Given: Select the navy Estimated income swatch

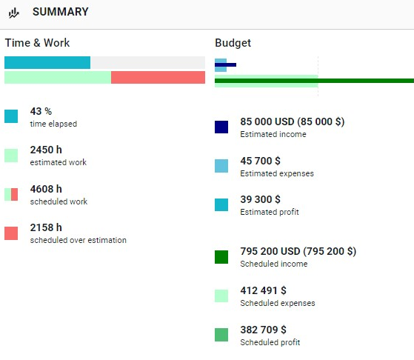Looking at the screenshot, I should pyautogui.click(x=221, y=127).
